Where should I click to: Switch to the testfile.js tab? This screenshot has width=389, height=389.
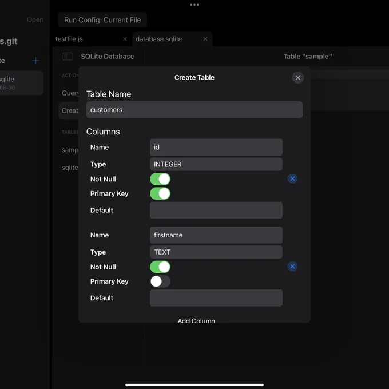click(69, 39)
